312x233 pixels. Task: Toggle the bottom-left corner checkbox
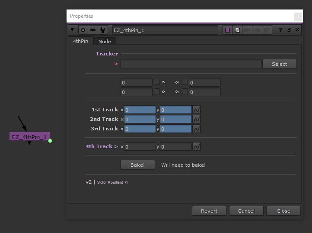click(x=157, y=91)
